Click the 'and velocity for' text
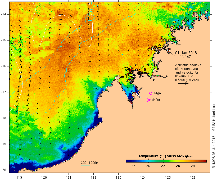Screen dimensions: 217x180 187,73
